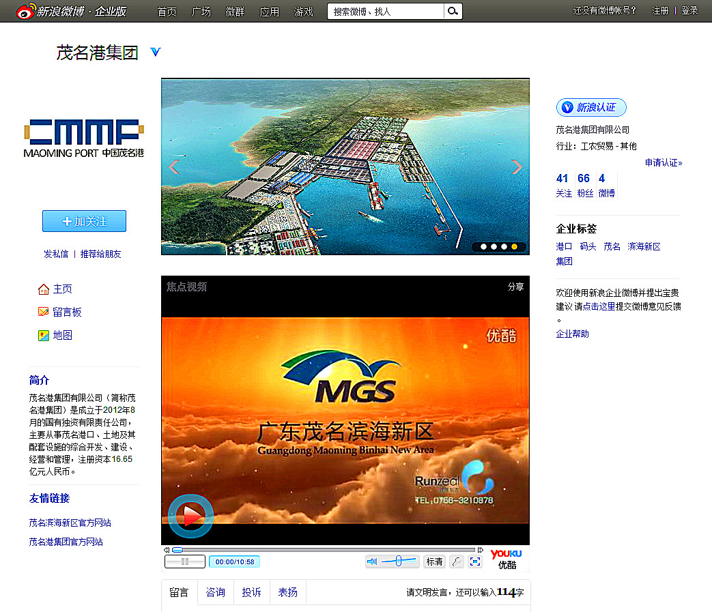Show next banner image with right arrow
This screenshot has height=612, width=712.
(516, 167)
